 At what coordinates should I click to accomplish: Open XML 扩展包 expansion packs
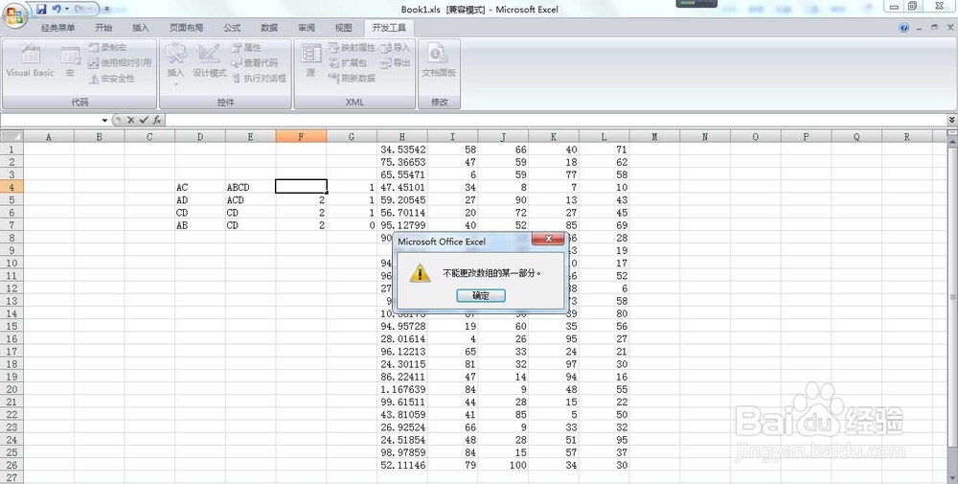[x=349, y=63]
